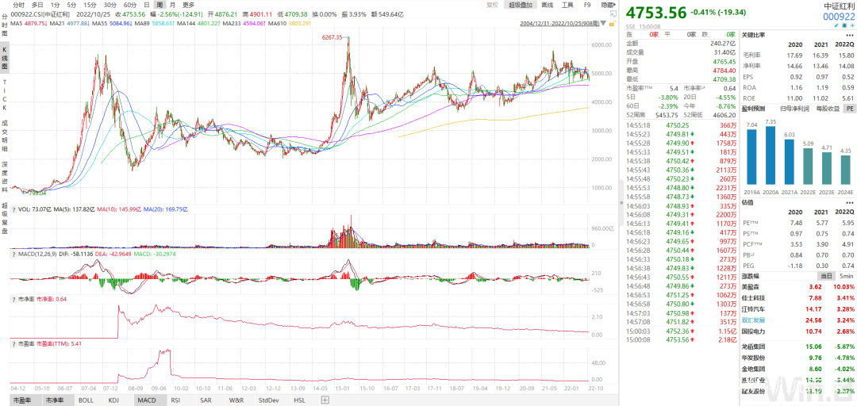Enable the HSL indicator
857x406 pixels.
(x=299, y=400)
